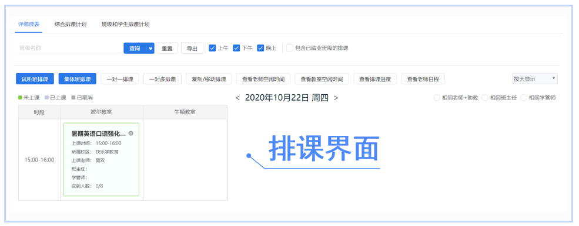This screenshot has width=579, height=226.
Task: Open 班级和学生排课计划 tab
Action: tap(126, 25)
